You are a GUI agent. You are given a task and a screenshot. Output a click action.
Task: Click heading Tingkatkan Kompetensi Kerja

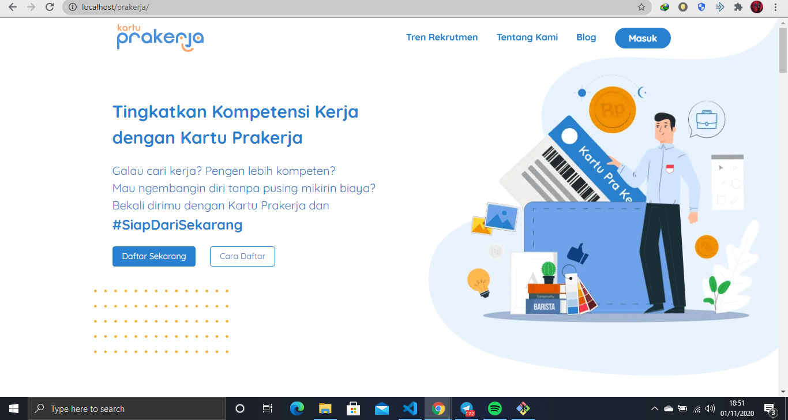pos(235,111)
